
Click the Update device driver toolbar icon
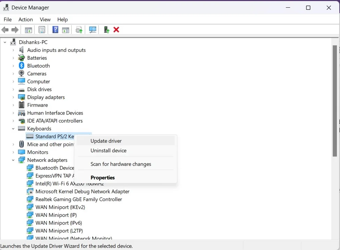79,30
